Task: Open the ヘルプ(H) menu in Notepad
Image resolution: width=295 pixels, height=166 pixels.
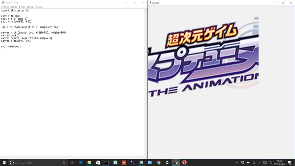Action: (x=39, y=7)
